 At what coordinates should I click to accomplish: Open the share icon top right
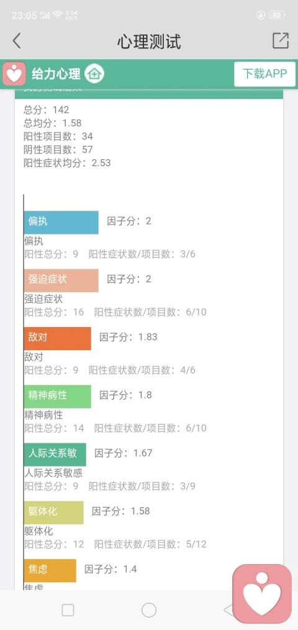[x=281, y=40]
